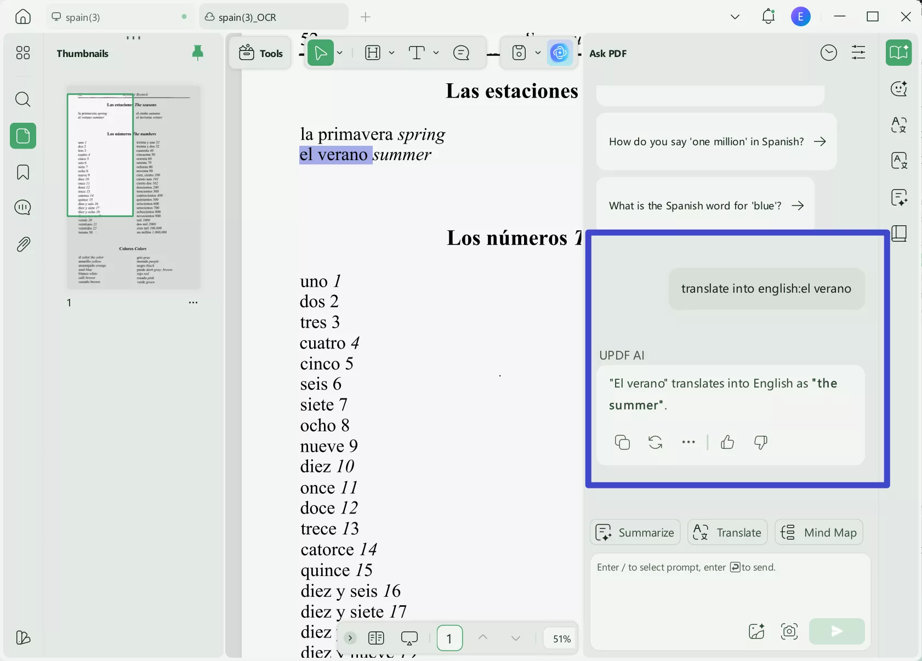Take a screenshot via camera icon in chat box
Screen dimensions: 922x661
(789, 631)
